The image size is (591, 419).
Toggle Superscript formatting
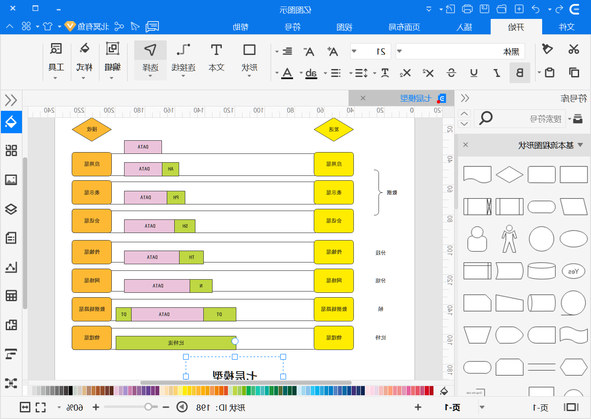[x=428, y=73]
